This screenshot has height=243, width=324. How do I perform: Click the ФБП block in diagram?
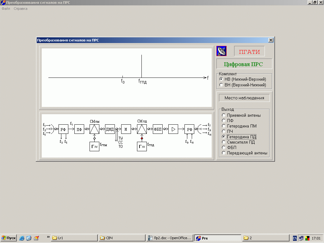pyautogui.click(x=158, y=129)
